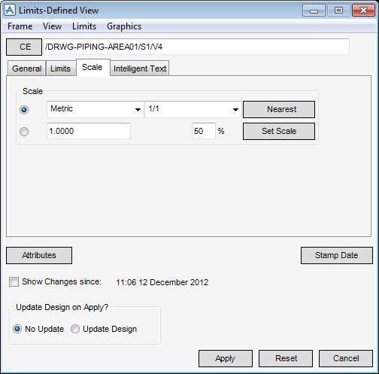Viewport: 379px width, 374px height.
Task: Close the Limits-Defined View dialog
Action: 363,11
